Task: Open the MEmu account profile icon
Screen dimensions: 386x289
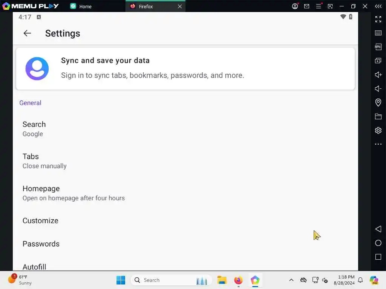Action: (x=295, y=6)
